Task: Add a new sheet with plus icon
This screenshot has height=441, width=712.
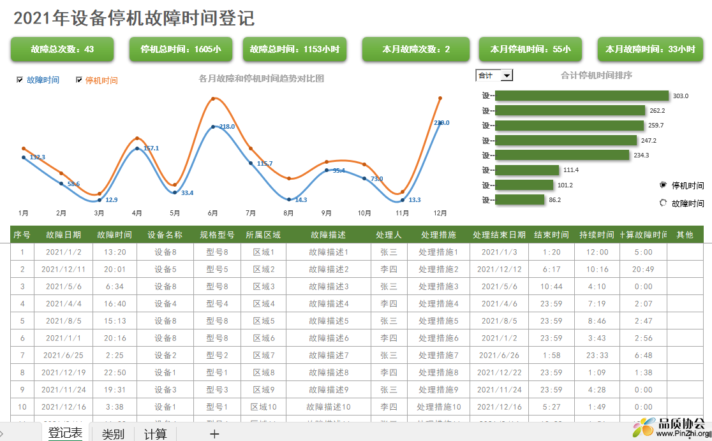Action: click(x=214, y=434)
